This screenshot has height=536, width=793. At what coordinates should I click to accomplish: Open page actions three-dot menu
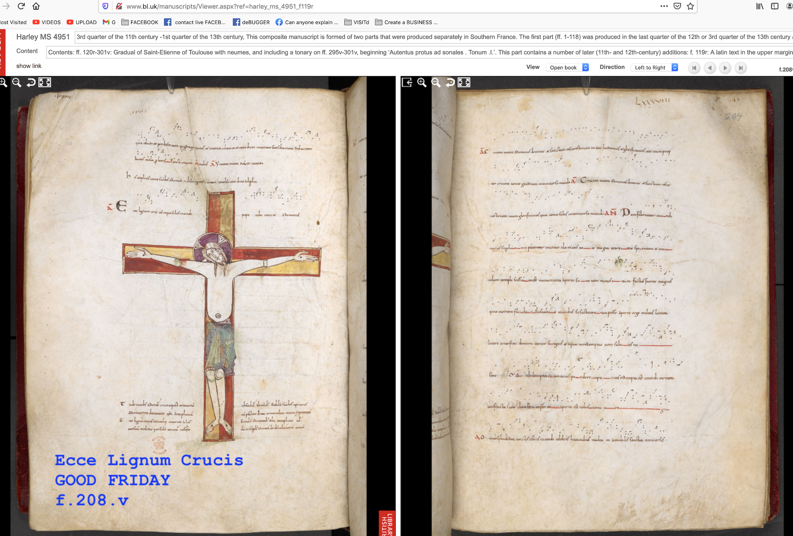(x=664, y=6)
